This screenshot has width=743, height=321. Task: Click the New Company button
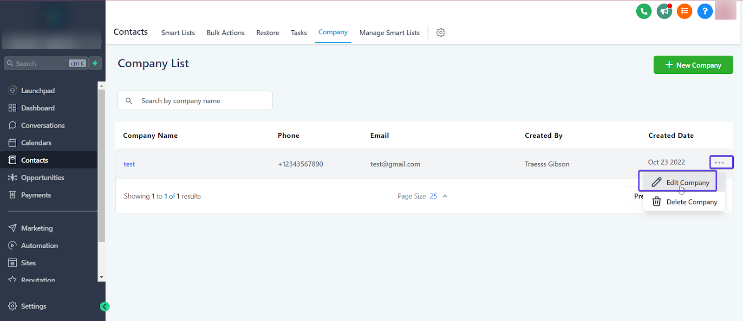click(x=693, y=65)
